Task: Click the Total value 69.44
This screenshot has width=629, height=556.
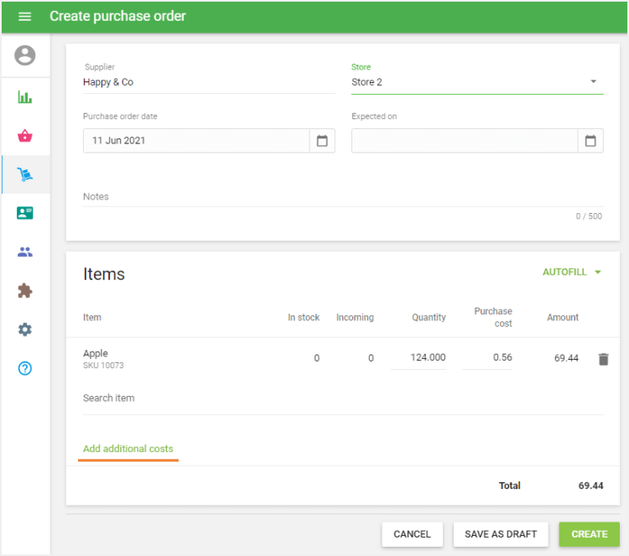Action: (590, 486)
